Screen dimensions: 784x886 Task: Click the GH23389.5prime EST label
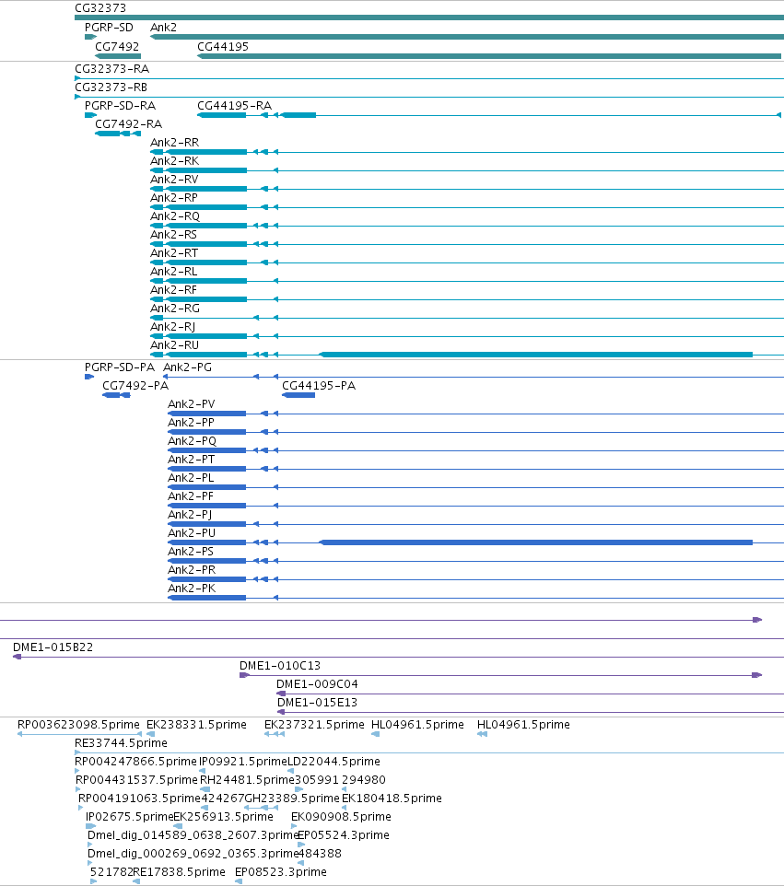click(x=292, y=799)
